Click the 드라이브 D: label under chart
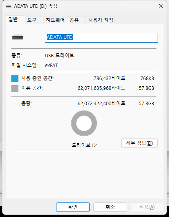 [x=84, y=145]
